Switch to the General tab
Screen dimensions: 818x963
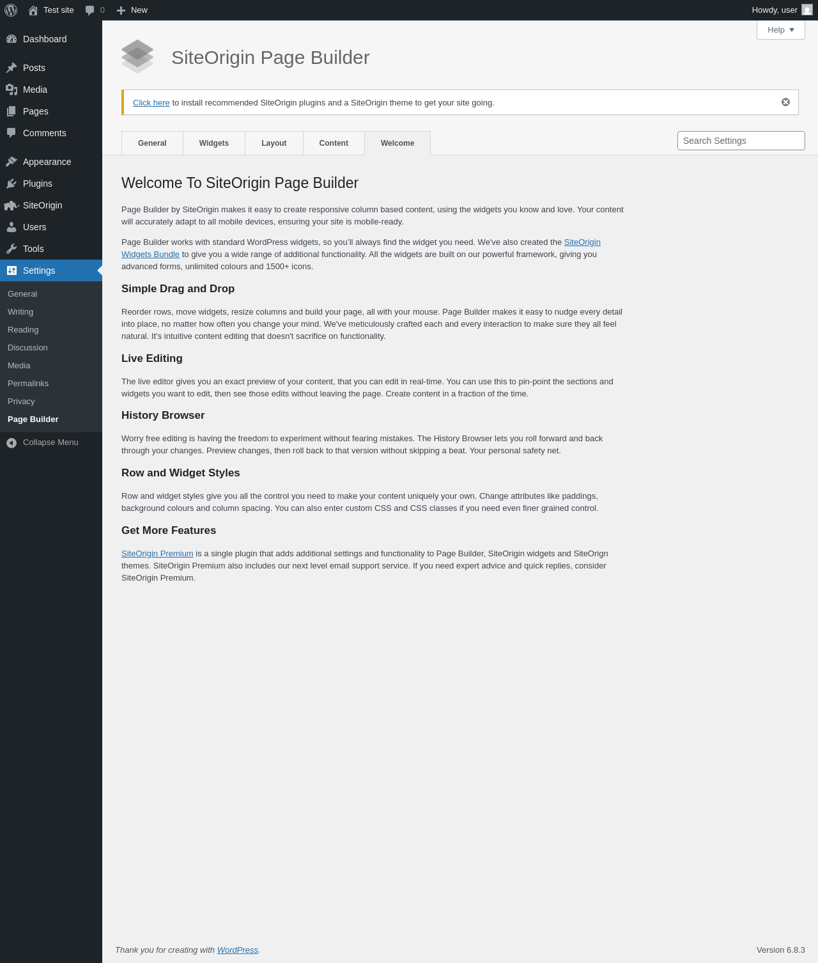[x=152, y=143]
